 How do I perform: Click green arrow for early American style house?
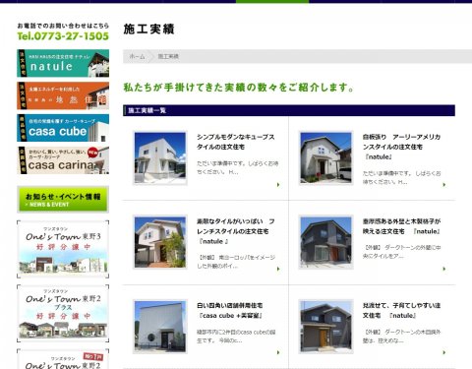coord(444,185)
